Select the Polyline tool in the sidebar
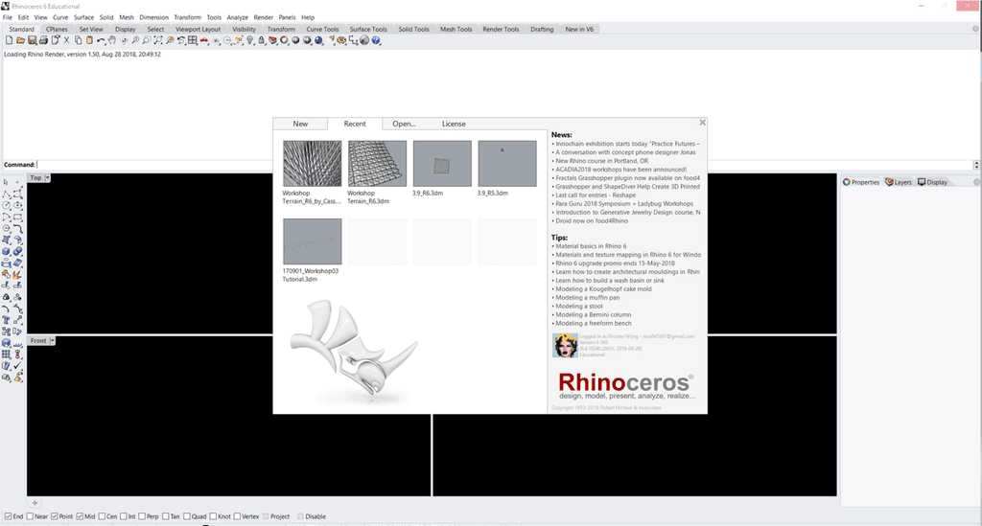 coord(7,194)
